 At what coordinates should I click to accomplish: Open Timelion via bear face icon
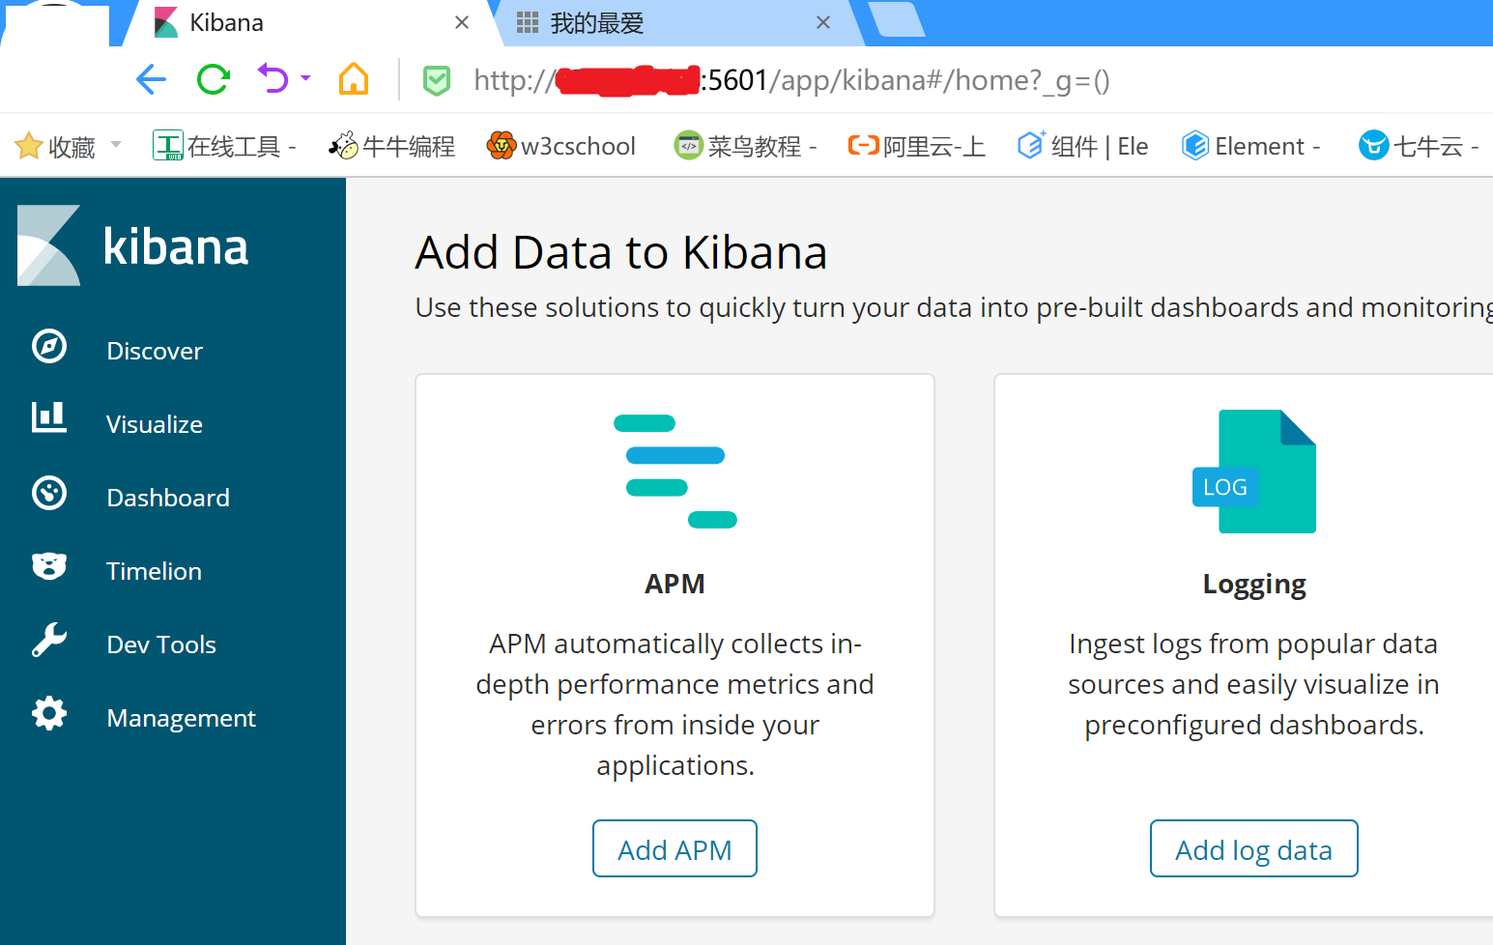coord(49,566)
